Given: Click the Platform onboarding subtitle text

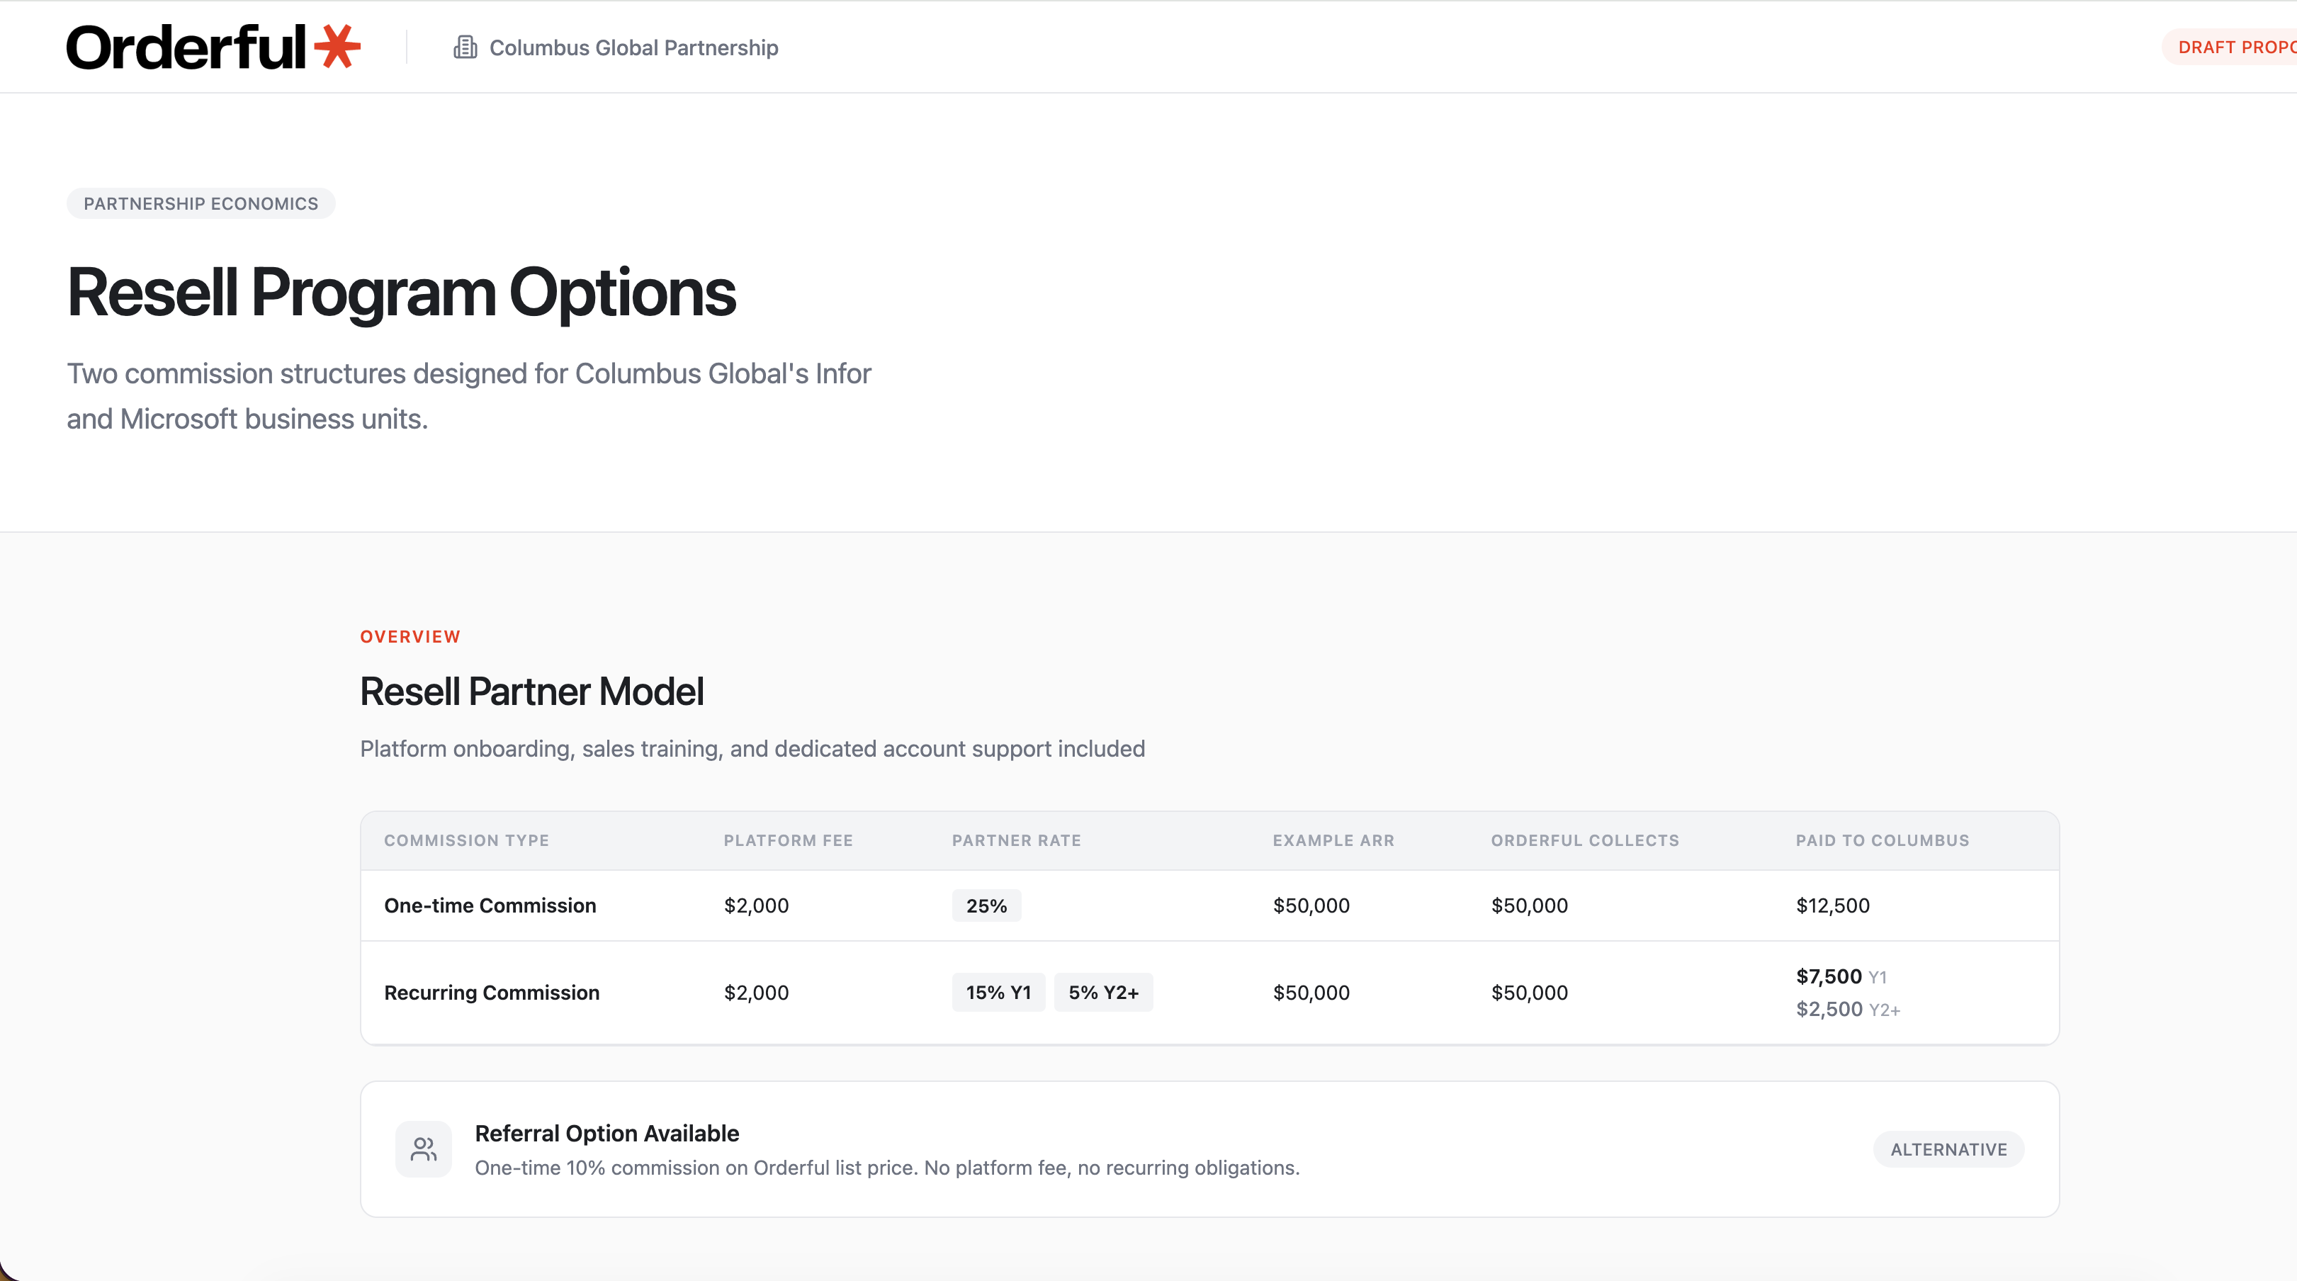Looking at the screenshot, I should (x=752, y=749).
